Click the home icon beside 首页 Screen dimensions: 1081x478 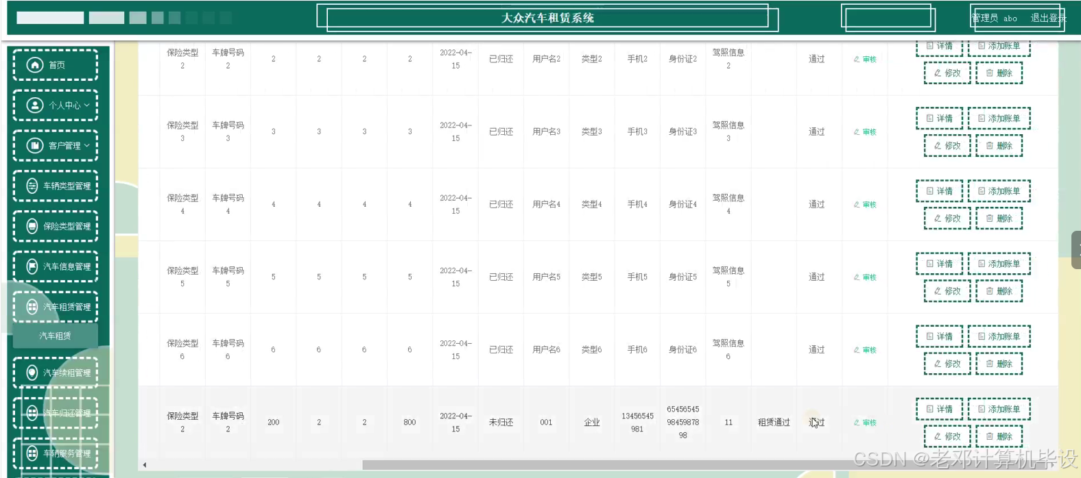point(34,65)
